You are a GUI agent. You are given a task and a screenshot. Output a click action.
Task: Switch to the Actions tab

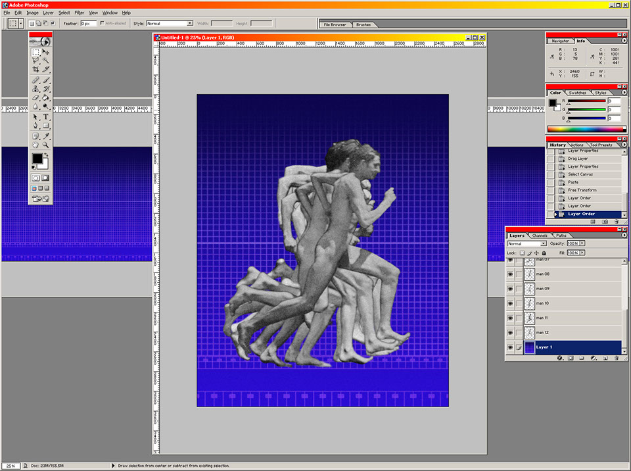[576, 145]
